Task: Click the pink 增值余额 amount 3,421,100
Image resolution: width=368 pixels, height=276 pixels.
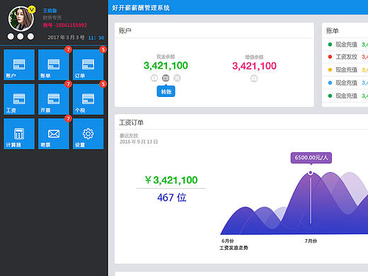Action: 254,66
